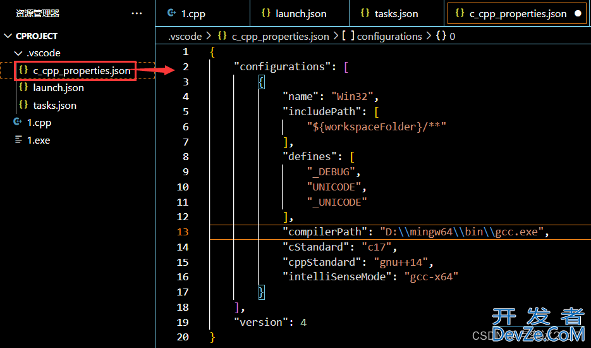Click the braces icon on the launch.json tab

click(265, 13)
